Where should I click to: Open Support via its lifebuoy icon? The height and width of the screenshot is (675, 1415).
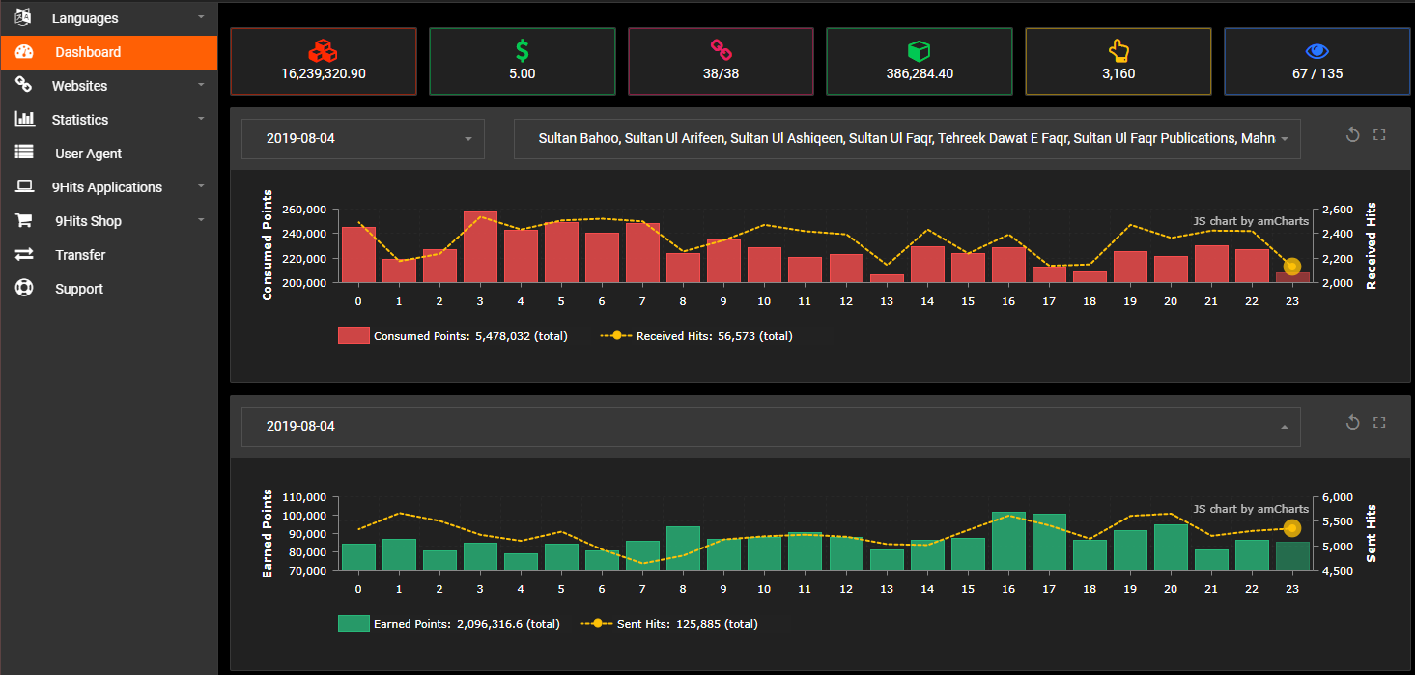coord(23,288)
